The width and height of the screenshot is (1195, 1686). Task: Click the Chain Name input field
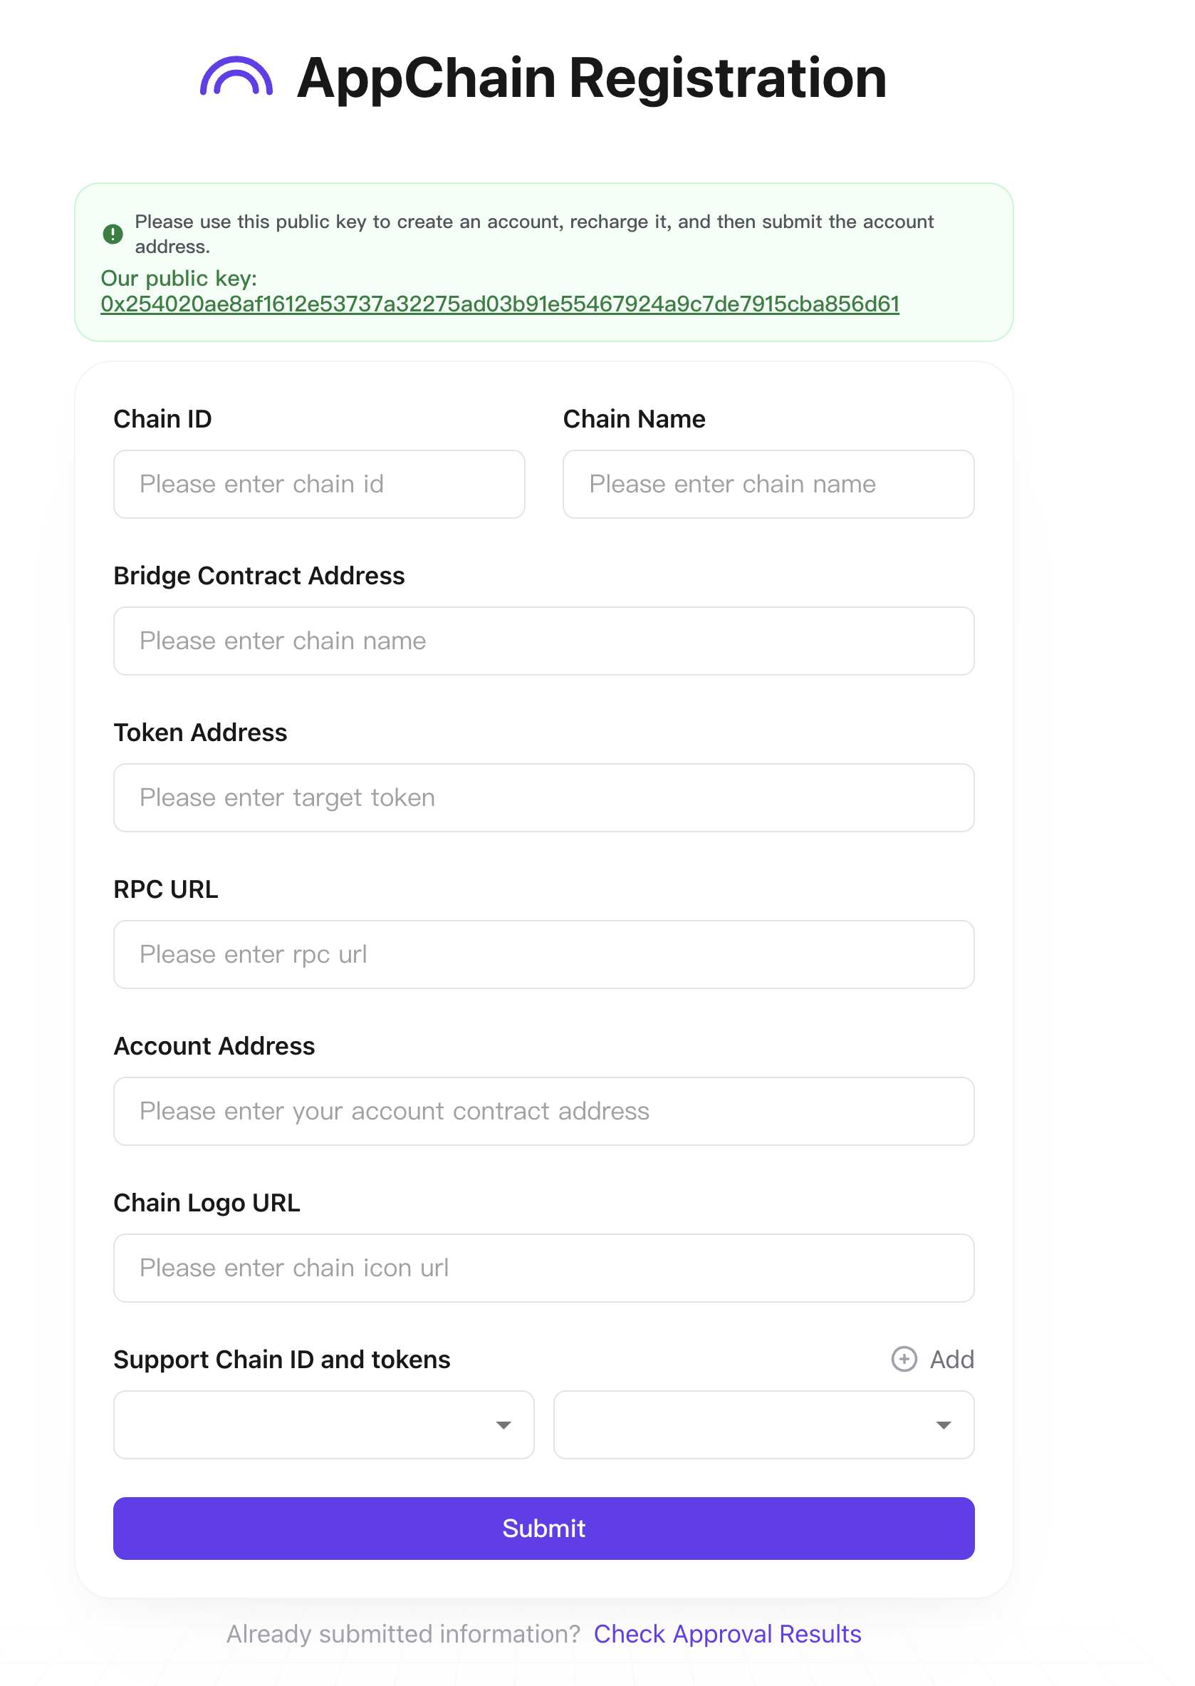[768, 484]
